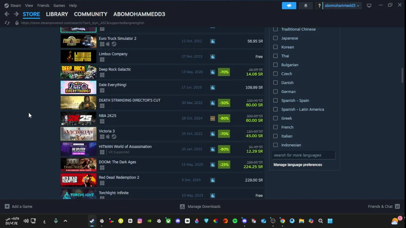Viewport: 406px width, 228px height.
Task: Click the store URL in the address bar
Action: [82, 23]
